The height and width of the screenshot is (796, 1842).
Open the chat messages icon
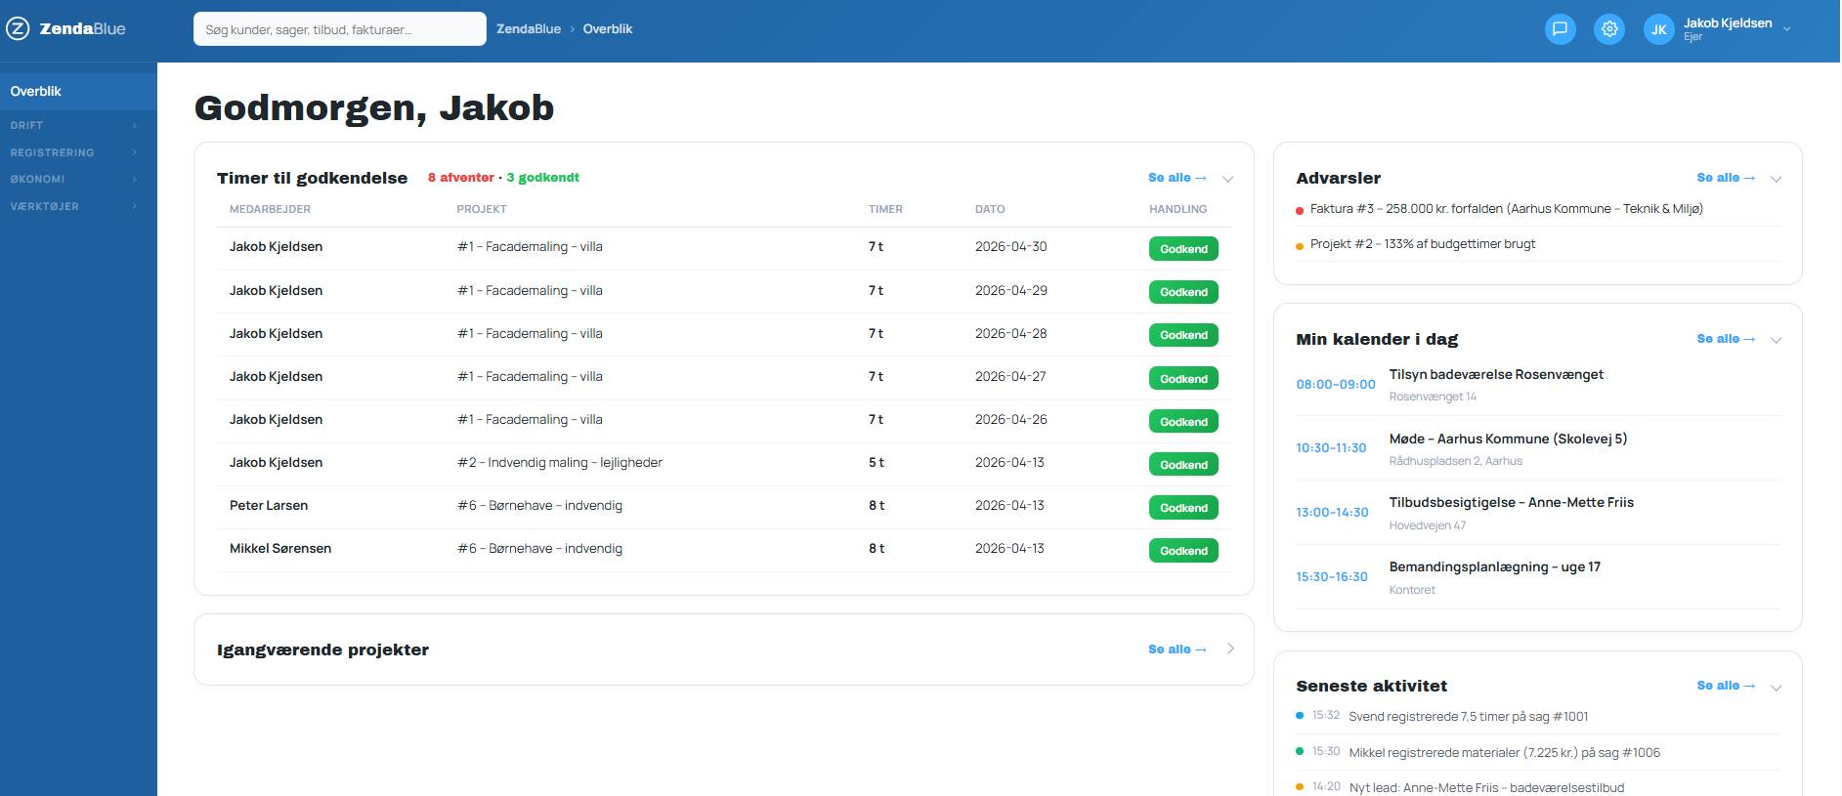point(1560,29)
